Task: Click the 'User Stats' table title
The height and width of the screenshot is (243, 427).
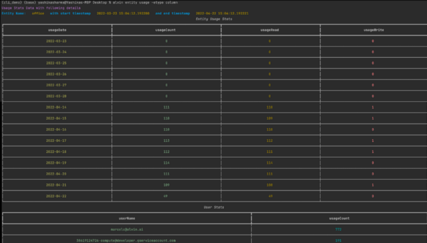Action: [214, 208]
